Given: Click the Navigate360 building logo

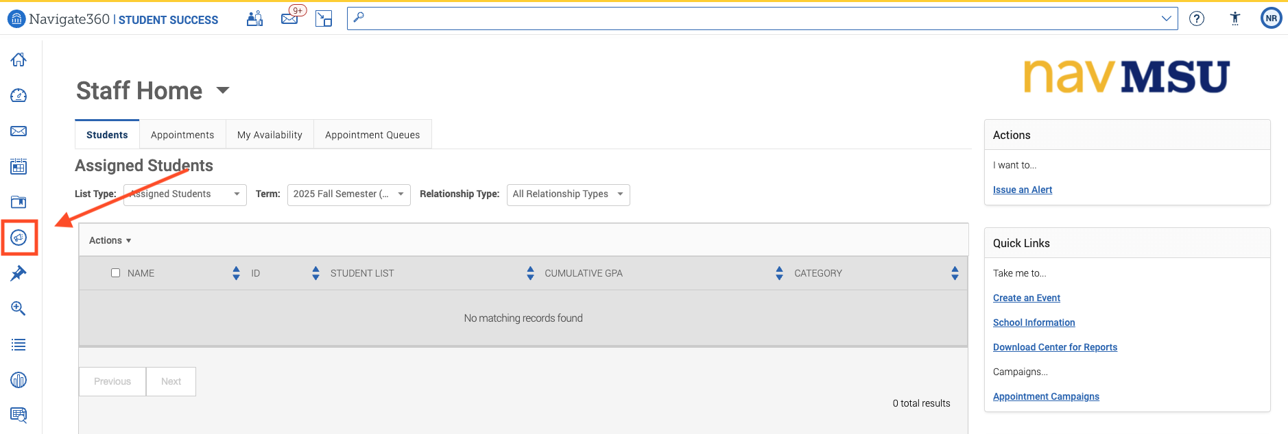Looking at the screenshot, I should (x=16, y=18).
